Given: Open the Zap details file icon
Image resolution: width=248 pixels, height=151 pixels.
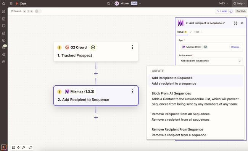Looking at the screenshot, I should pyautogui.click(x=4, y=19).
